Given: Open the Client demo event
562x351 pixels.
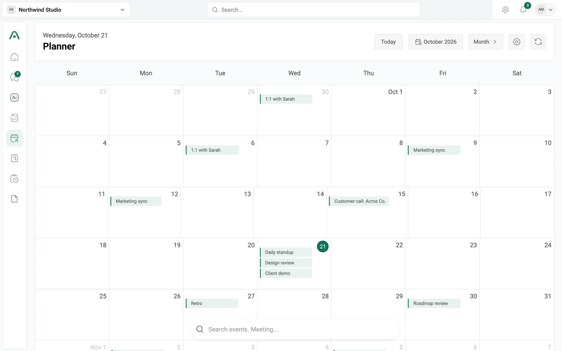Looking at the screenshot, I should click(286, 273).
